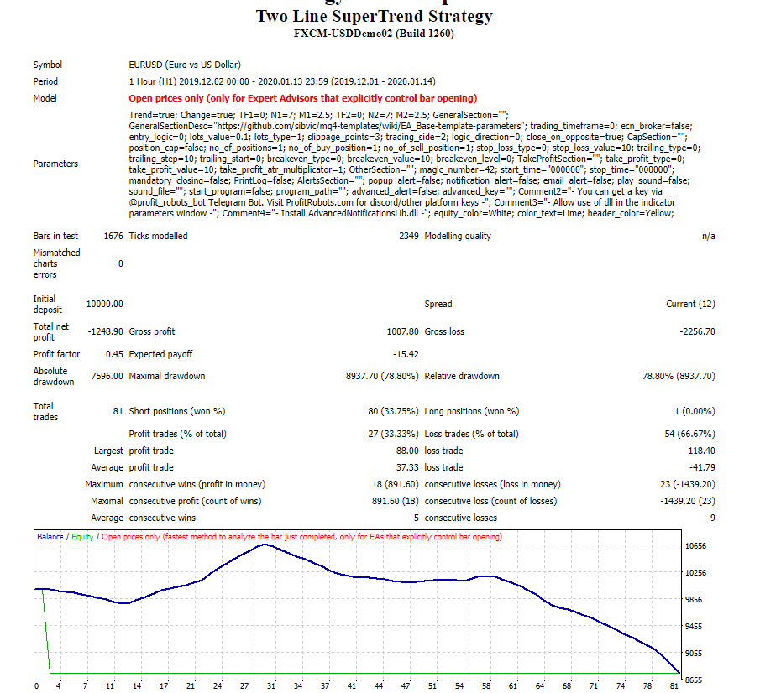
Task: Click the FXCM-USDDemo02 (Build 1260) subtitle
Action: click(x=374, y=34)
